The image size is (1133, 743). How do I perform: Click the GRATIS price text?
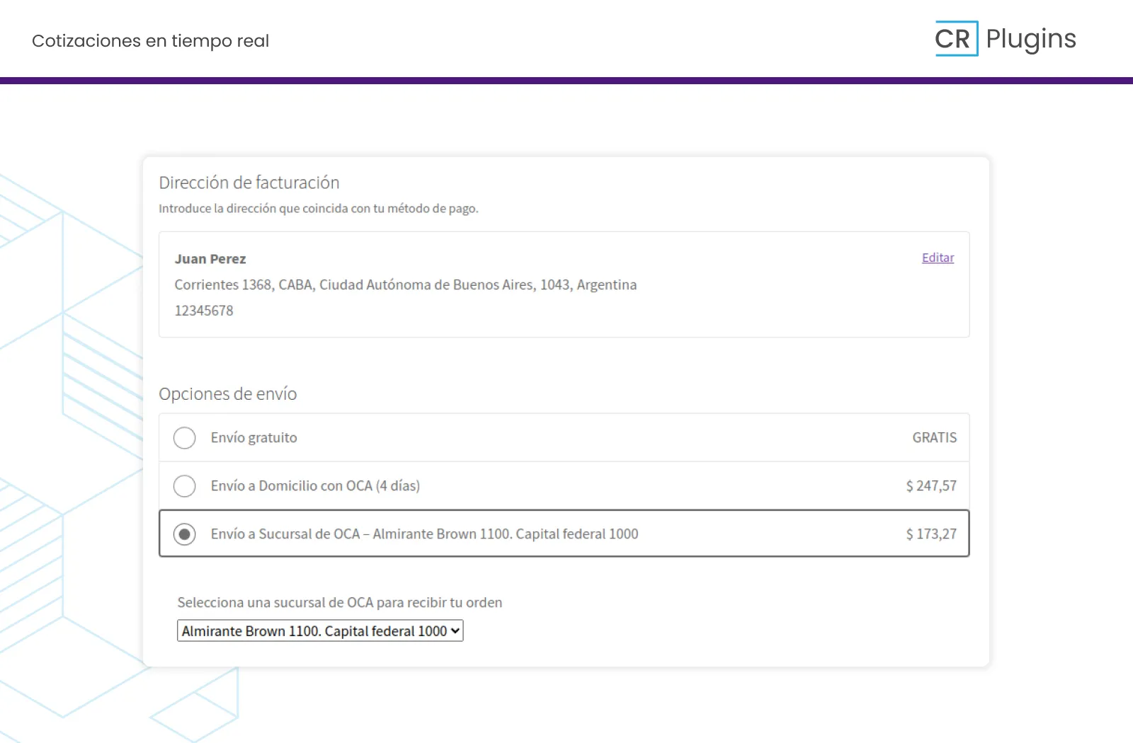[x=934, y=438]
